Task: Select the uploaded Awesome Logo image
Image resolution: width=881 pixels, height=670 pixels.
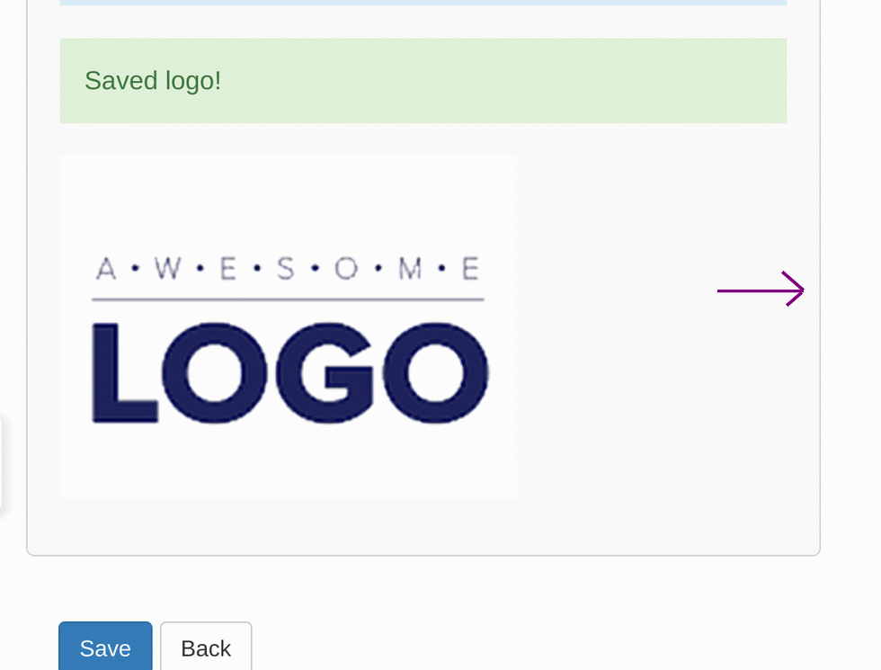Action: (x=288, y=327)
